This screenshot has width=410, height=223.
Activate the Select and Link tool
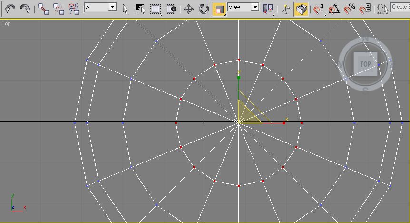[43, 9]
